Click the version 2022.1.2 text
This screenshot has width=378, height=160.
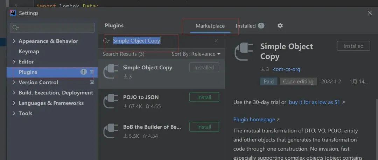point(331,82)
